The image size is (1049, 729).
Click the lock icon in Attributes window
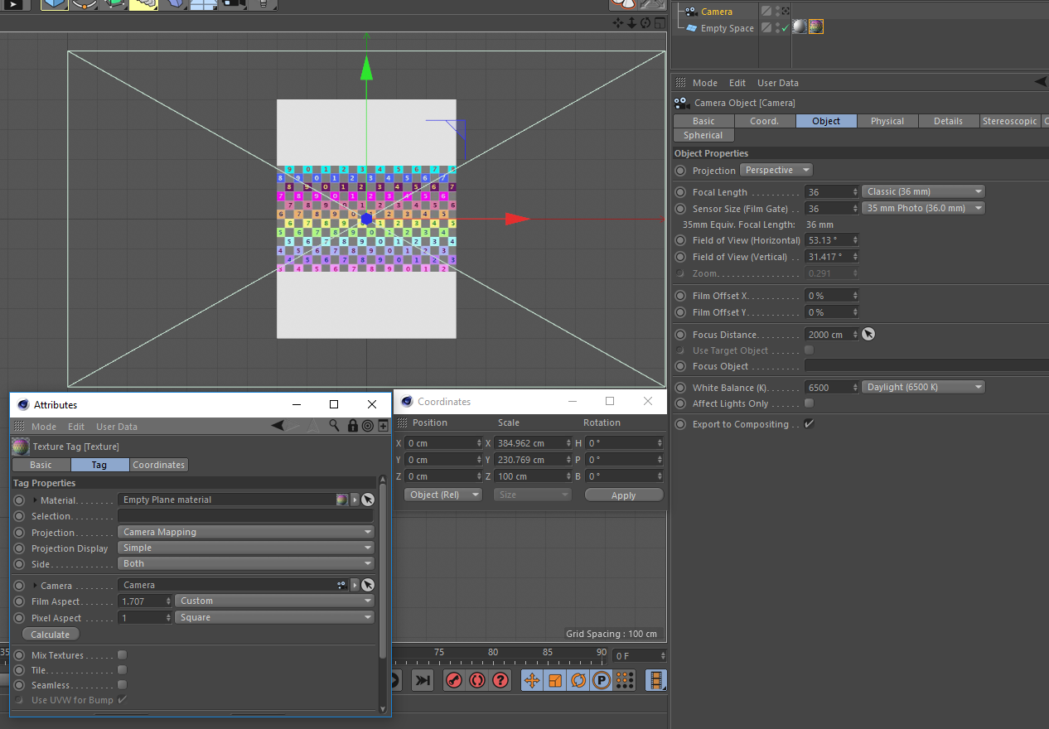pyautogui.click(x=352, y=426)
